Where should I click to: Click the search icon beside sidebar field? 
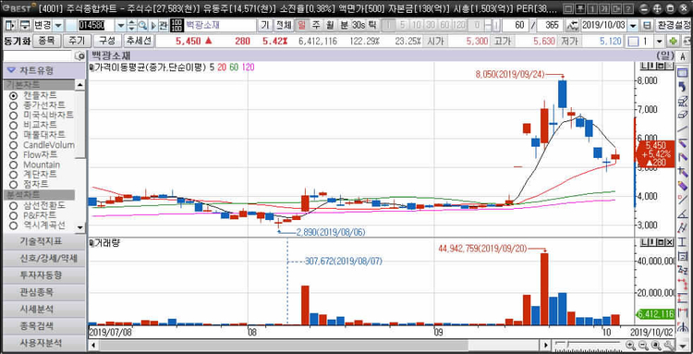coord(79,56)
